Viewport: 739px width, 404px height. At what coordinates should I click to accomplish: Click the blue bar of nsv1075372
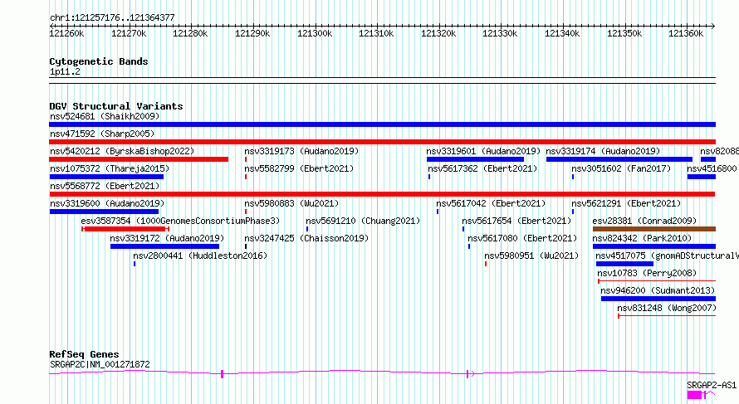tap(106, 177)
